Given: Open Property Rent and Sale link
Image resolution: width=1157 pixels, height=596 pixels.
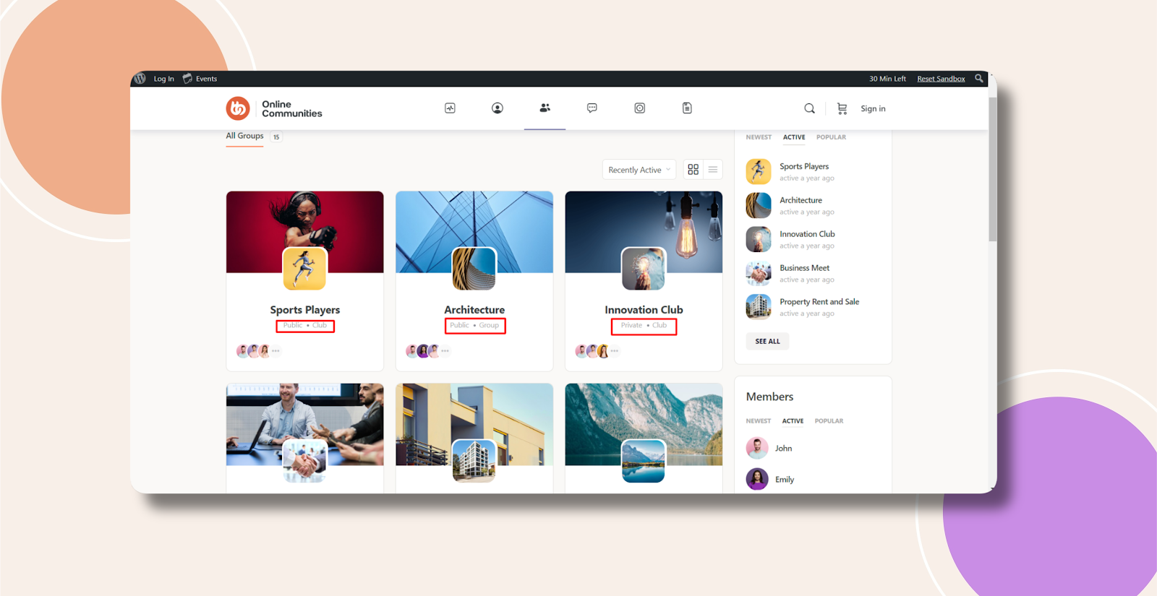Looking at the screenshot, I should [x=819, y=302].
